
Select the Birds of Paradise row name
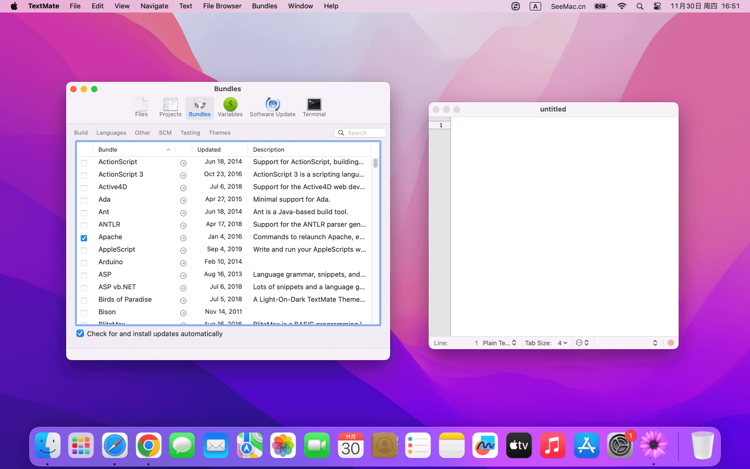pos(125,300)
